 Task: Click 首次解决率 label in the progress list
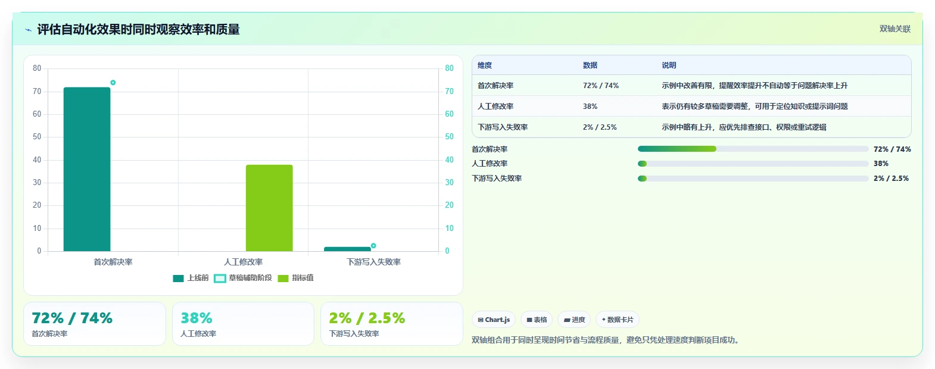490,149
